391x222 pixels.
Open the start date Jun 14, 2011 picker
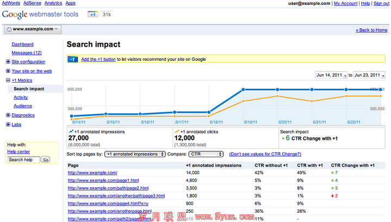330,75
